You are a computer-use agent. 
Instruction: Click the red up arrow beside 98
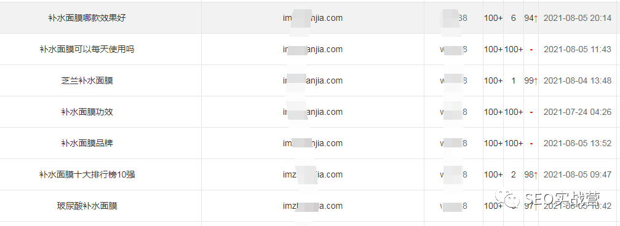[x=536, y=174]
